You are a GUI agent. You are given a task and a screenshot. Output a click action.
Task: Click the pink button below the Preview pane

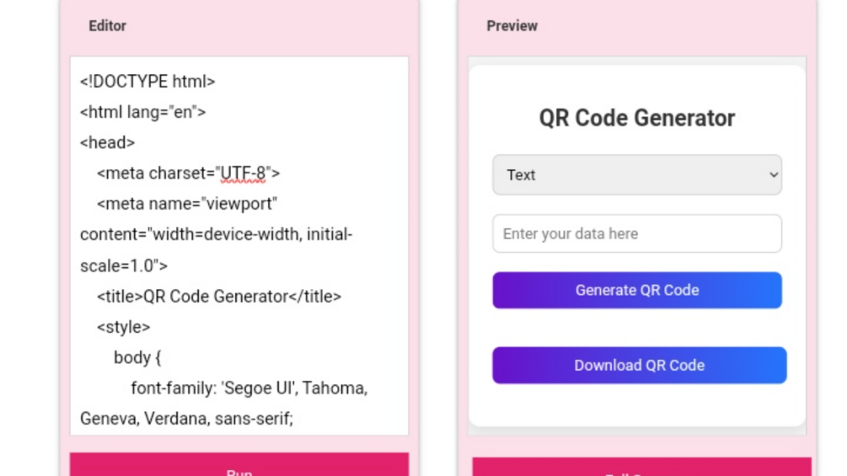[x=641, y=468]
